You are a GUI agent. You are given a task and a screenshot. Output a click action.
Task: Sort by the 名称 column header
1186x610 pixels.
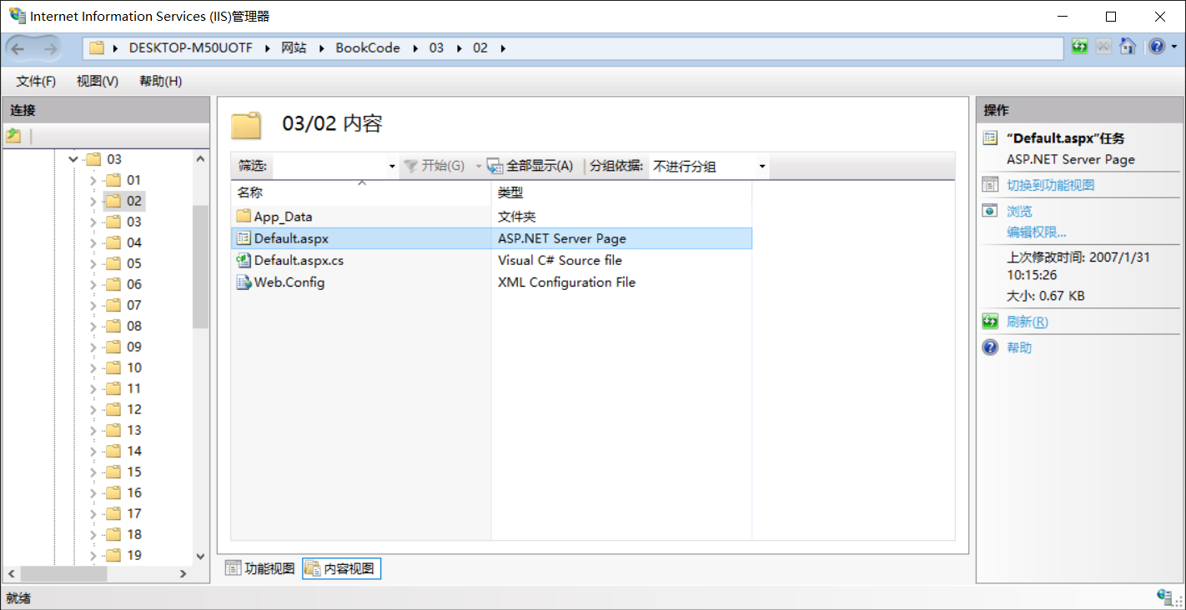[x=361, y=193]
